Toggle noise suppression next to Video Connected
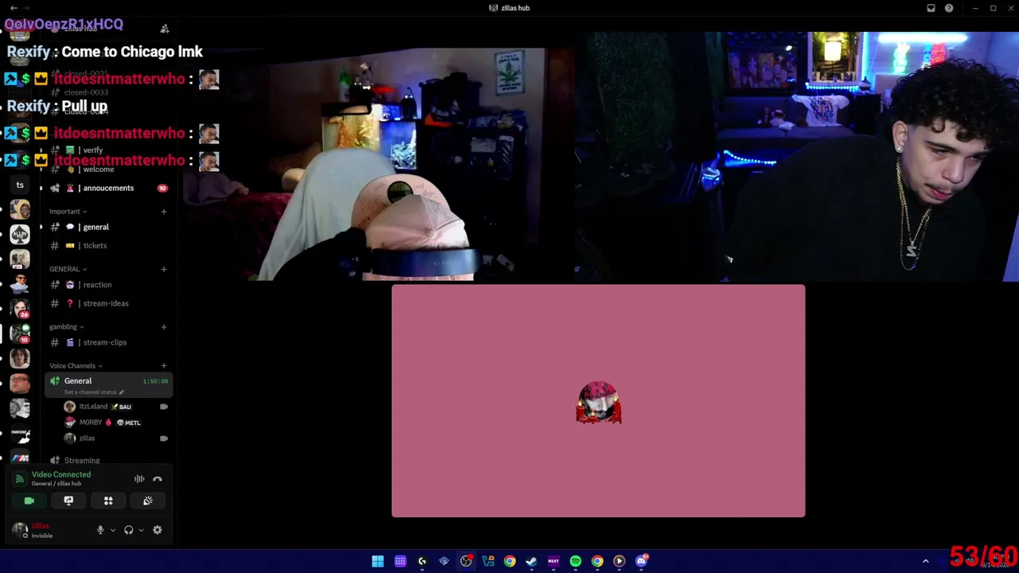 tap(139, 479)
